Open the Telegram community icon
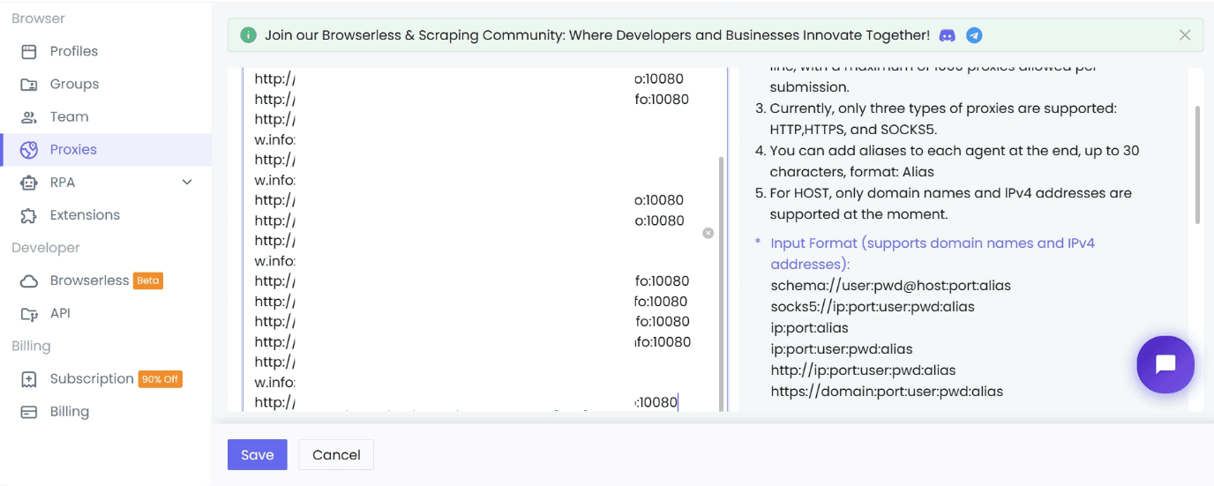This screenshot has height=486, width=1214. tap(974, 35)
